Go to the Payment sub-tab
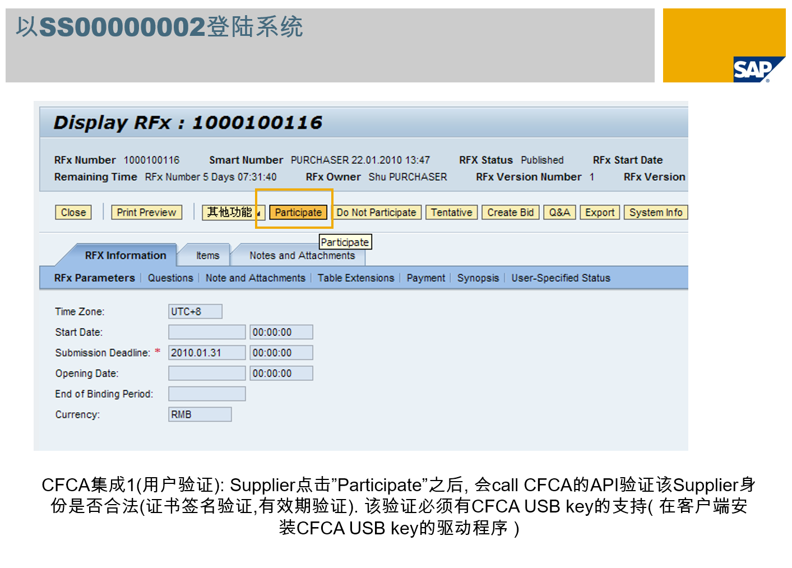792x568 pixels. point(426,278)
